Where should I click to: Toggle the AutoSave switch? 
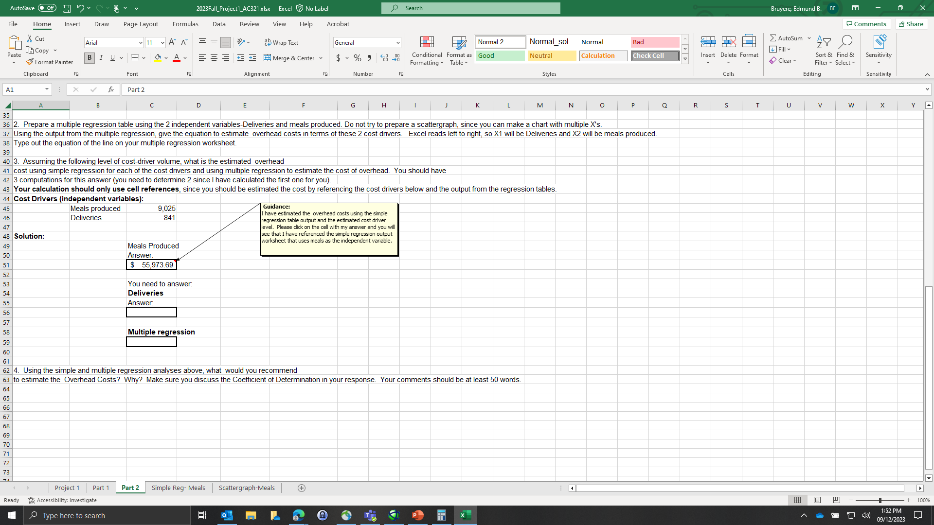click(47, 8)
